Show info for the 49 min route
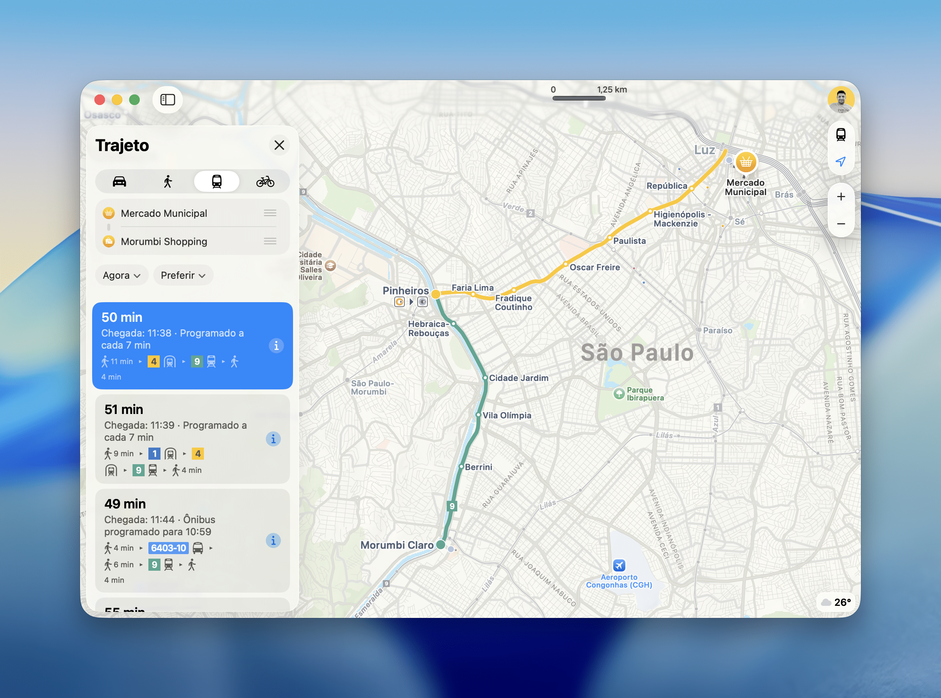 pyautogui.click(x=273, y=540)
